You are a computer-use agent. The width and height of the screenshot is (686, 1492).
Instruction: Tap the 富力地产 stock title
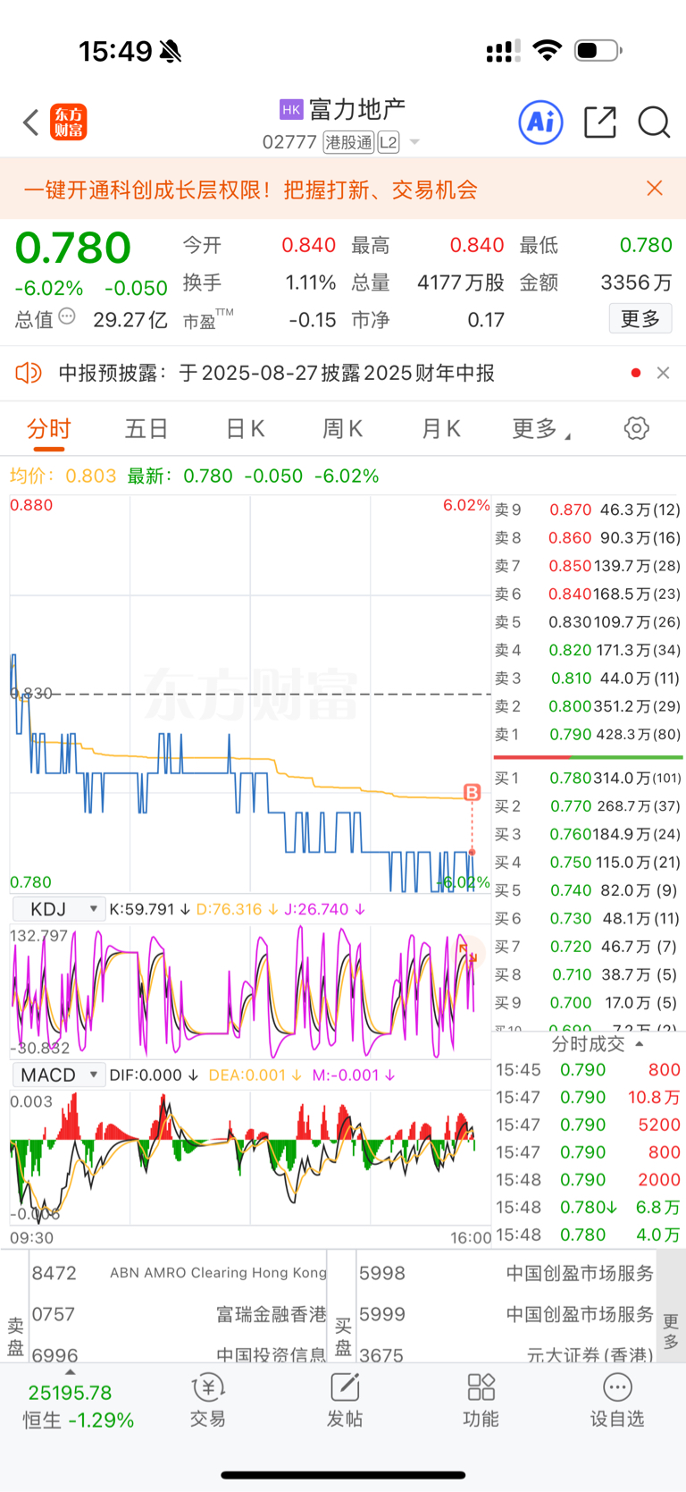[x=357, y=109]
